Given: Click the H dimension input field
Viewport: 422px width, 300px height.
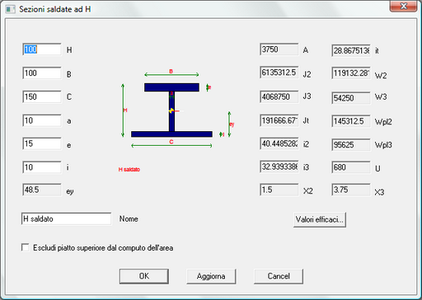Looking at the screenshot, I should click(42, 49).
